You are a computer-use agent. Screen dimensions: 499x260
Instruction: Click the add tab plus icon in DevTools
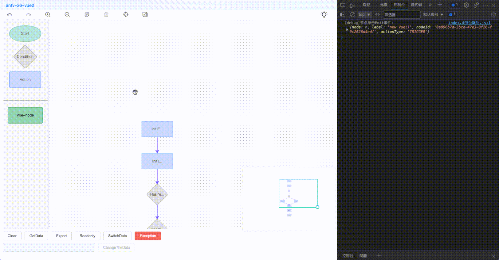(x=440, y=5)
